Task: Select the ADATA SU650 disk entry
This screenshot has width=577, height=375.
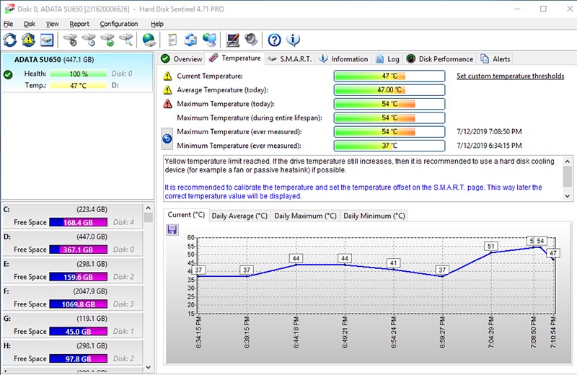Action: click(x=77, y=72)
